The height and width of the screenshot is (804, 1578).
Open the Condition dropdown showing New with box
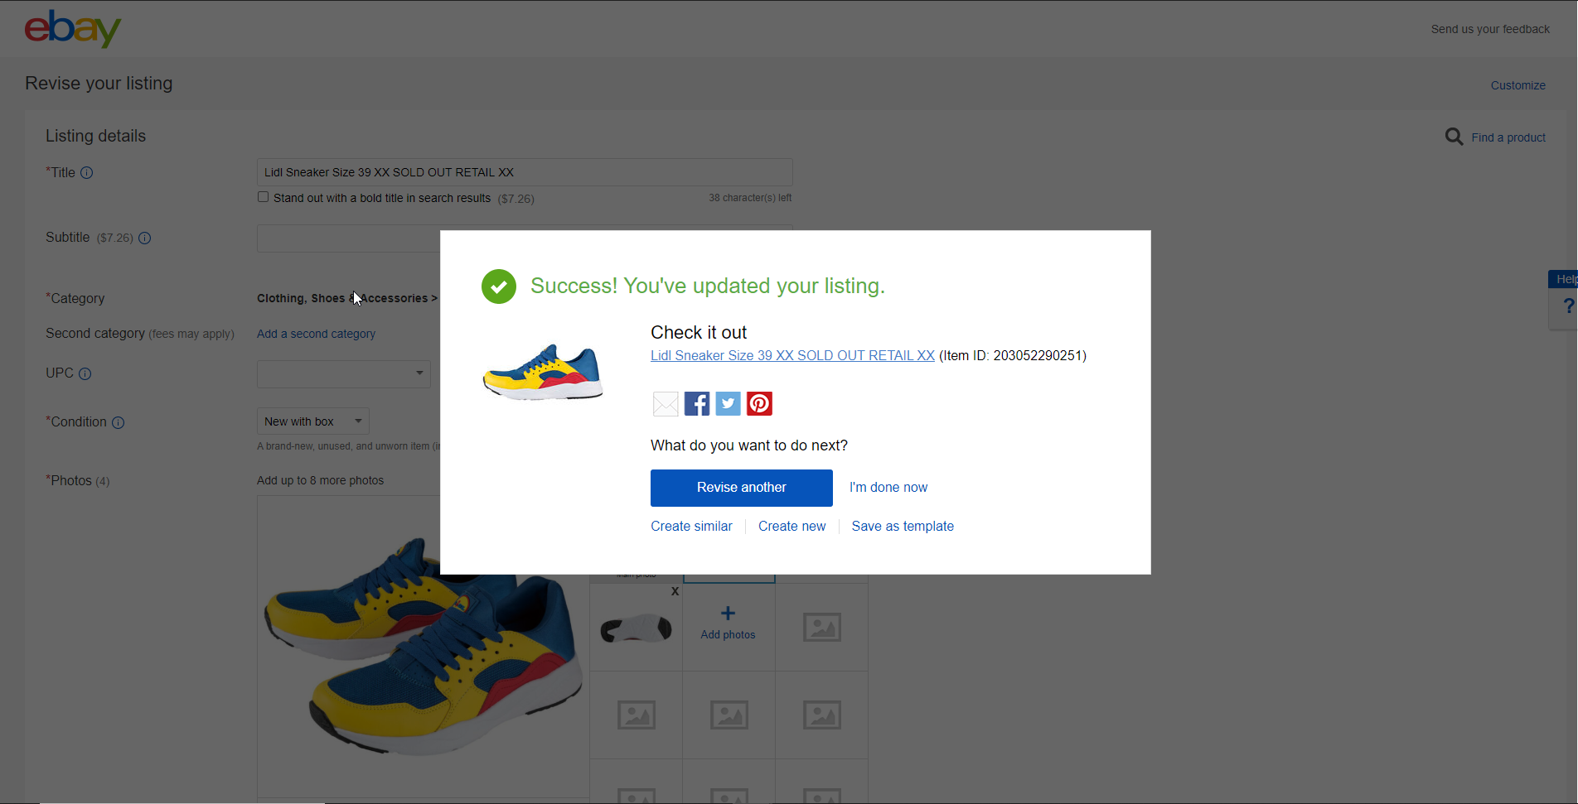(x=313, y=421)
